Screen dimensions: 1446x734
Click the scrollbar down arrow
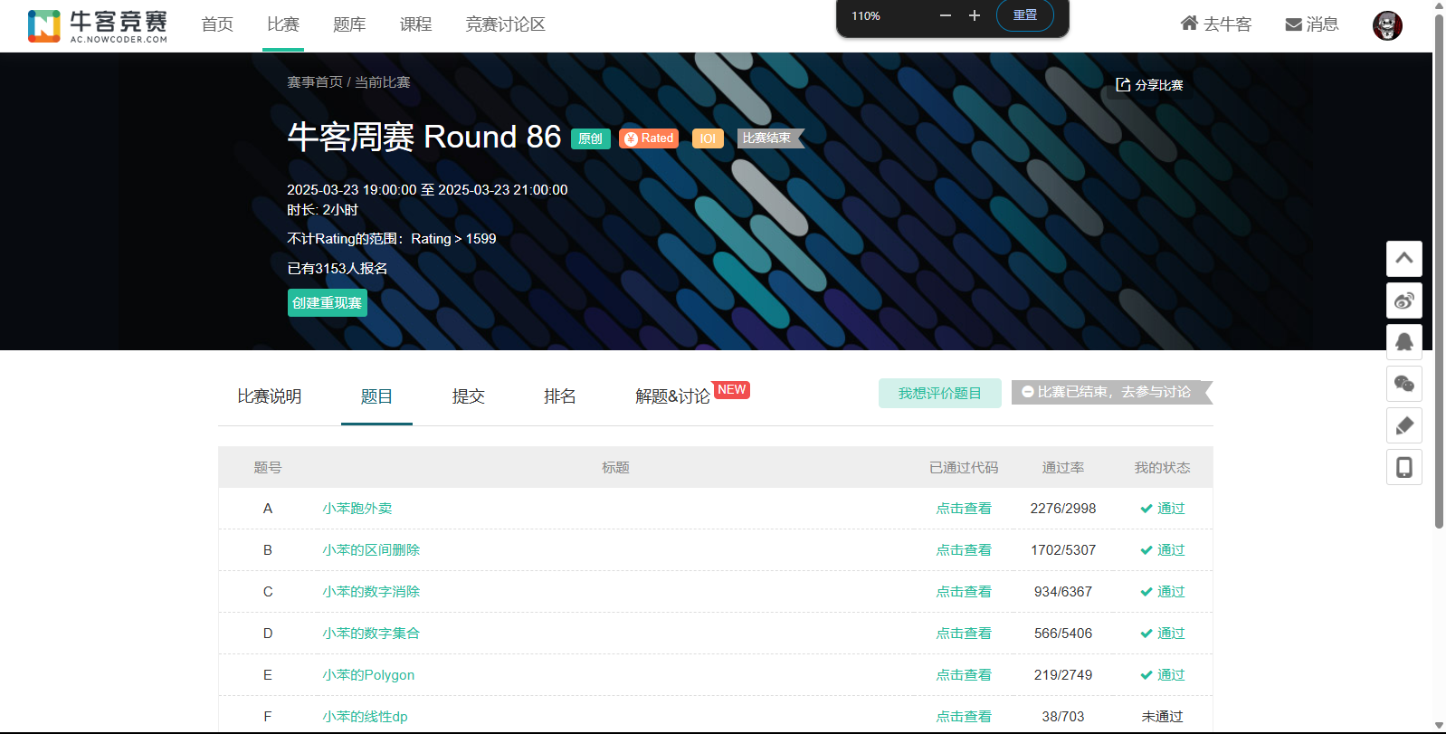tap(1439, 726)
